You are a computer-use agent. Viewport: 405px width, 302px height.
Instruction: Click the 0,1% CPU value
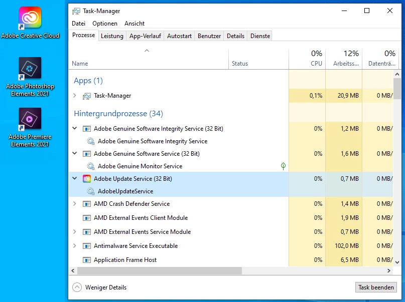click(316, 96)
